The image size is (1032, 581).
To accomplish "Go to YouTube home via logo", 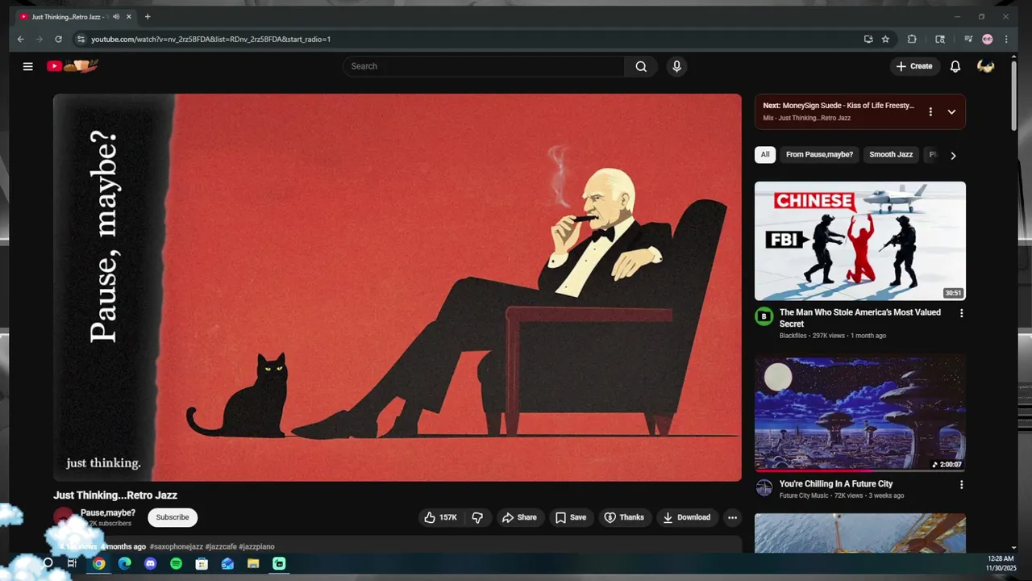I will [72, 66].
